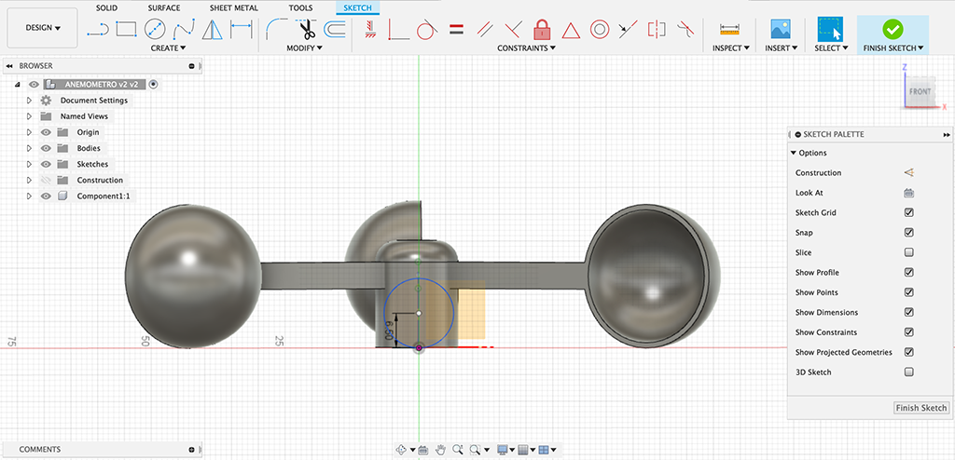
Task: Click the Measure ruler icon
Action: tap(729, 29)
